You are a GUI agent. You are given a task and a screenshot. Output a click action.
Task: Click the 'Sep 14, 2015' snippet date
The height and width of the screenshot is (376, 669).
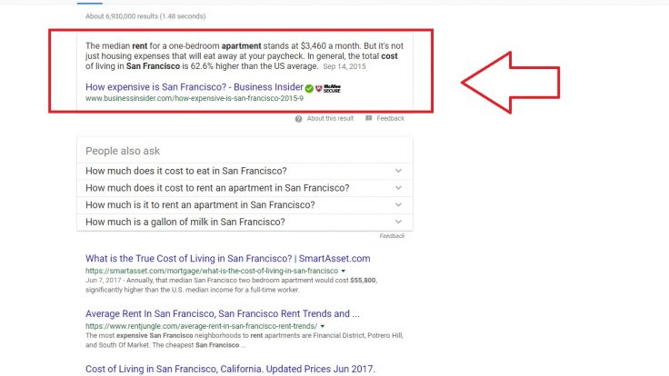pyautogui.click(x=344, y=66)
